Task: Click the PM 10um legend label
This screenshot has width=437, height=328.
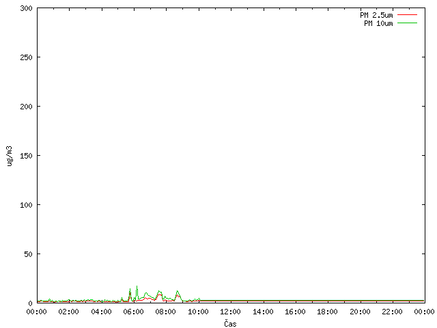Action: pos(378,23)
